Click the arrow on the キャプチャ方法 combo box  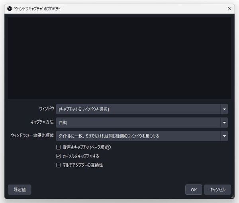225,123
